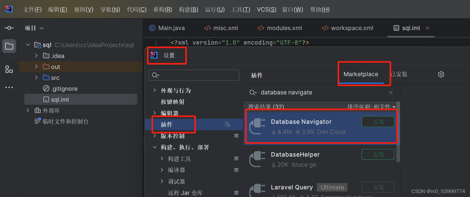Expand the out folder
This screenshot has height=197, width=470.
coord(36,67)
